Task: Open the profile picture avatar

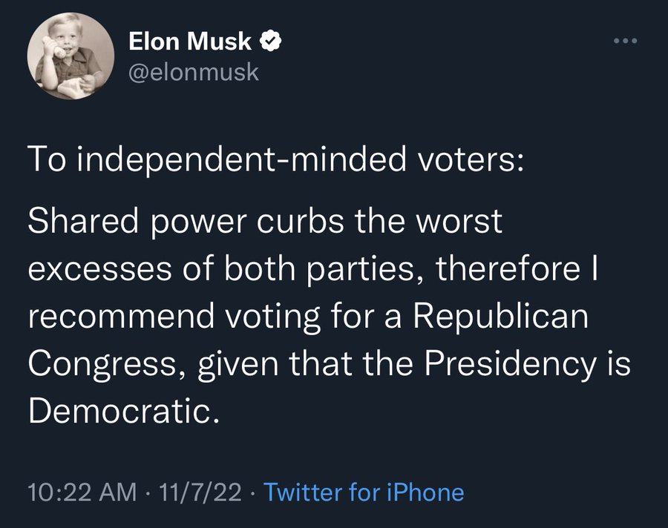Action: point(71,56)
